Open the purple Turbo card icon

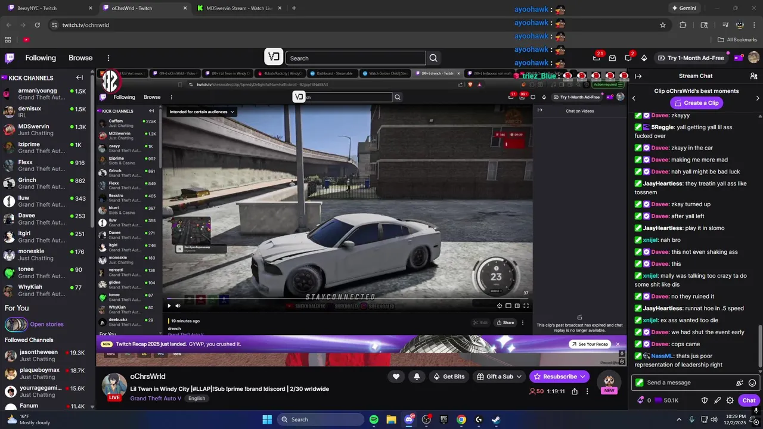point(739,58)
